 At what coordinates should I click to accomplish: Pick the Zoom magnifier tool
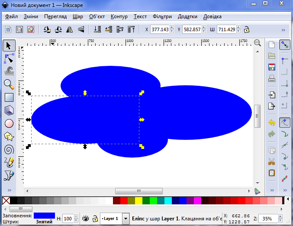9,84
